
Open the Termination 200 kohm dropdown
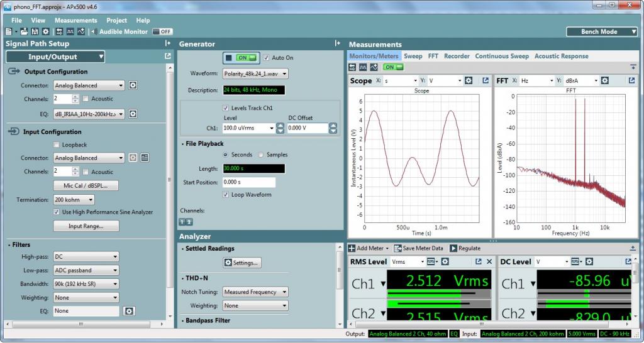tap(74, 200)
